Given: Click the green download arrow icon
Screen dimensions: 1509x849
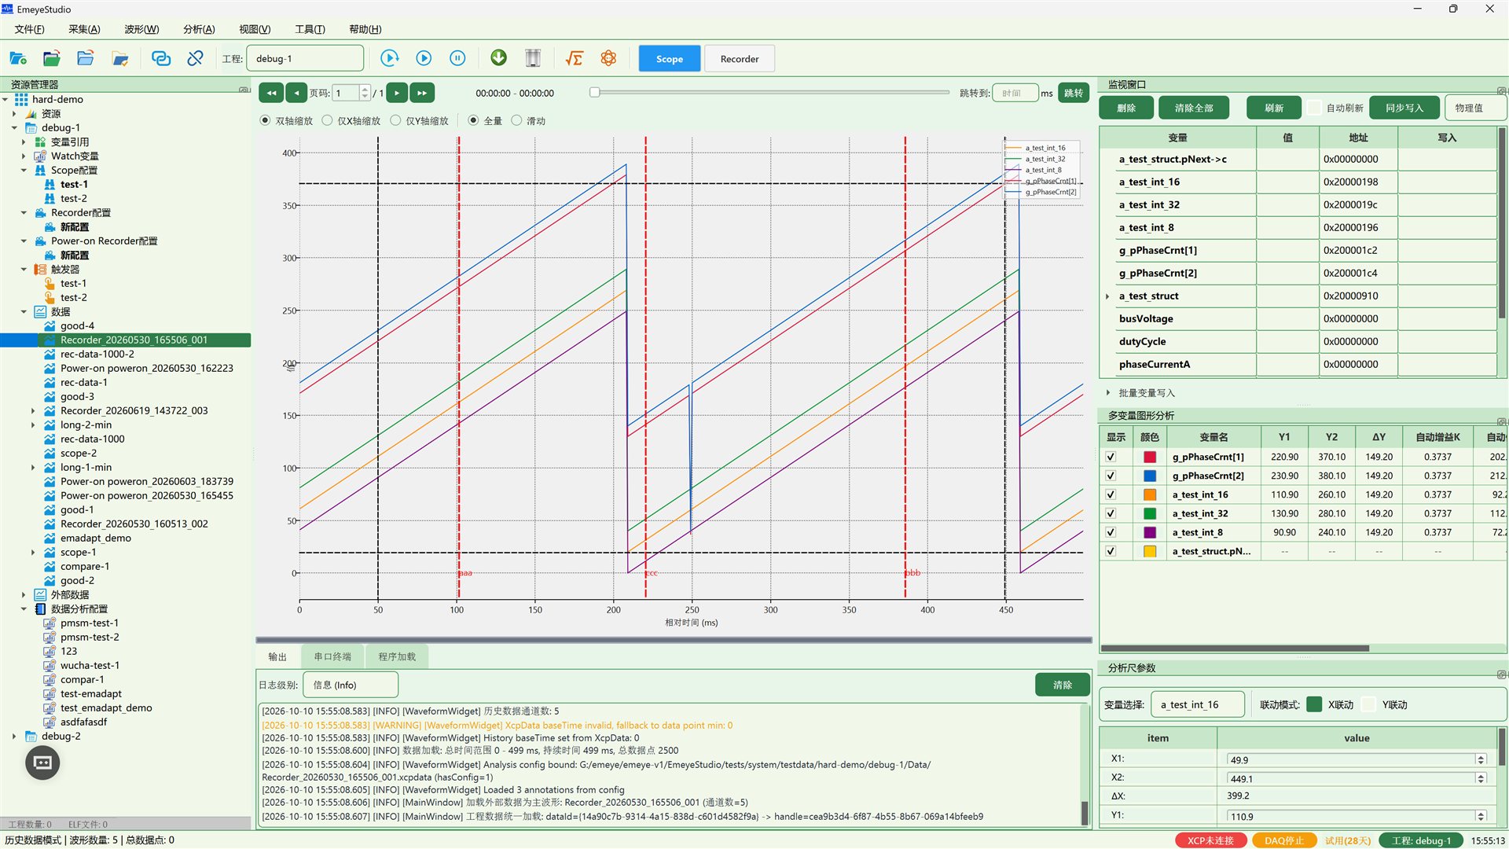Looking at the screenshot, I should pyautogui.click(x=498, y=58).
